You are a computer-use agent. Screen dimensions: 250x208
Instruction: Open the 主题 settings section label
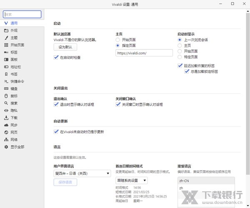pos(14,38)
